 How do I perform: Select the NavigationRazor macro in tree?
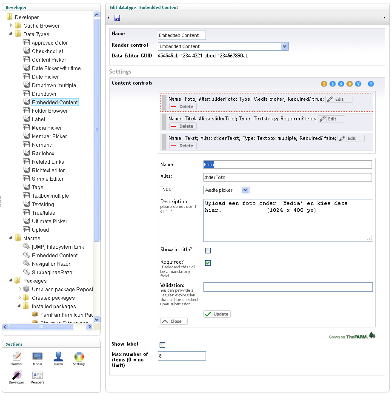pyautogui.click(x=51, y=264)
